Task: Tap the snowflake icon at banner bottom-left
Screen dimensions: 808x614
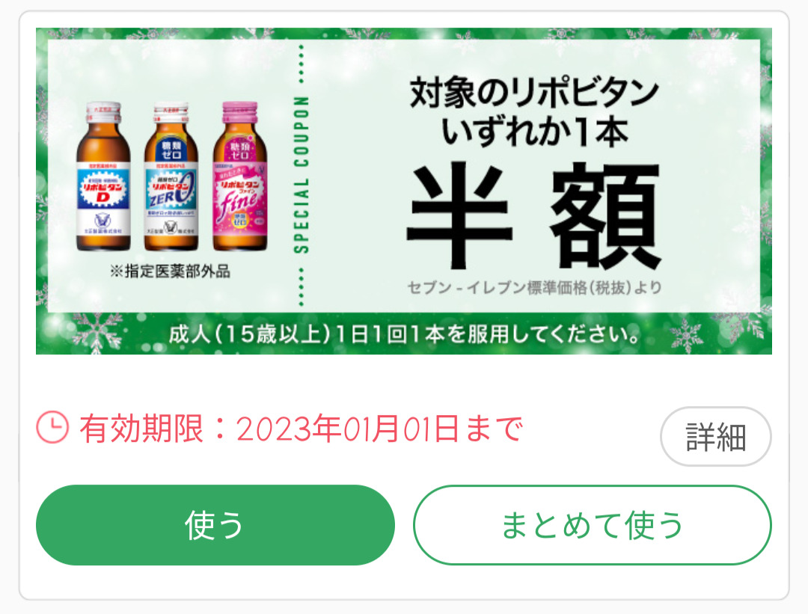Action: (x=97, y=333)
